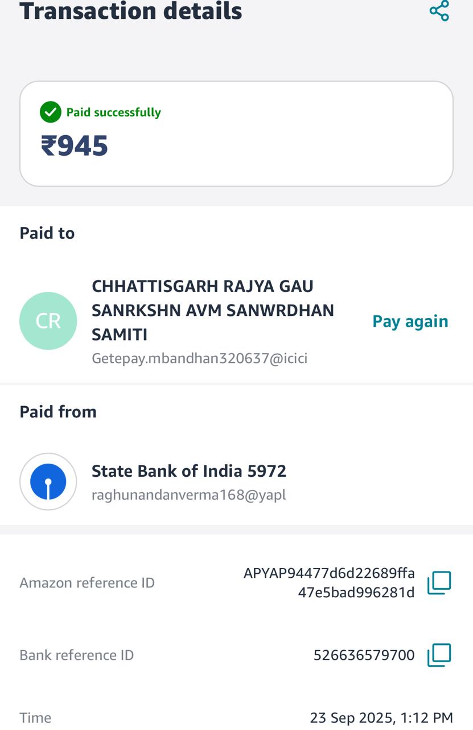
Task: Select the ₹945 amount text
Action: (x=75, y=145)
